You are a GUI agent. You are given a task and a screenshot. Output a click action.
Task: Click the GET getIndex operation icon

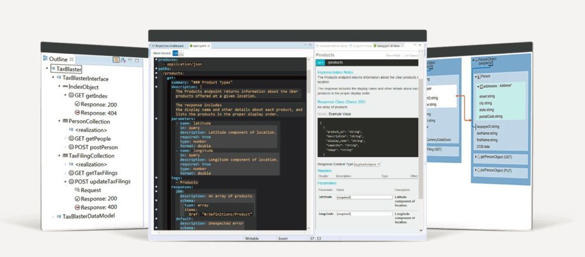[70, 95]
